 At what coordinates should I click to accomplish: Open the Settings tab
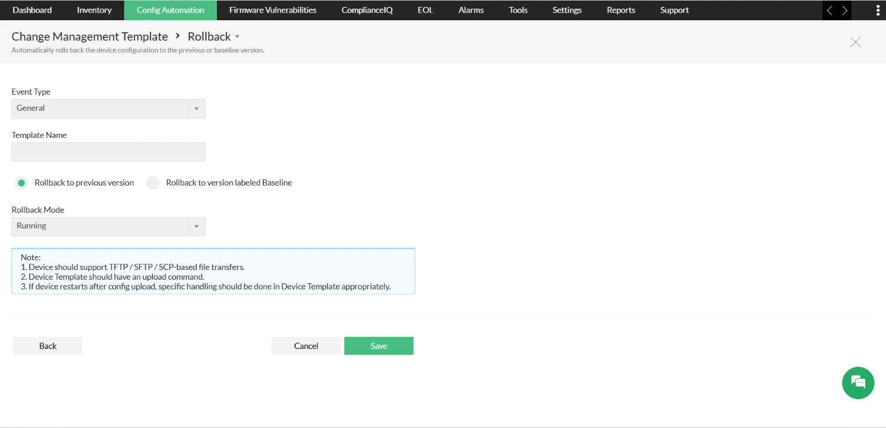(x=567, y=10)
